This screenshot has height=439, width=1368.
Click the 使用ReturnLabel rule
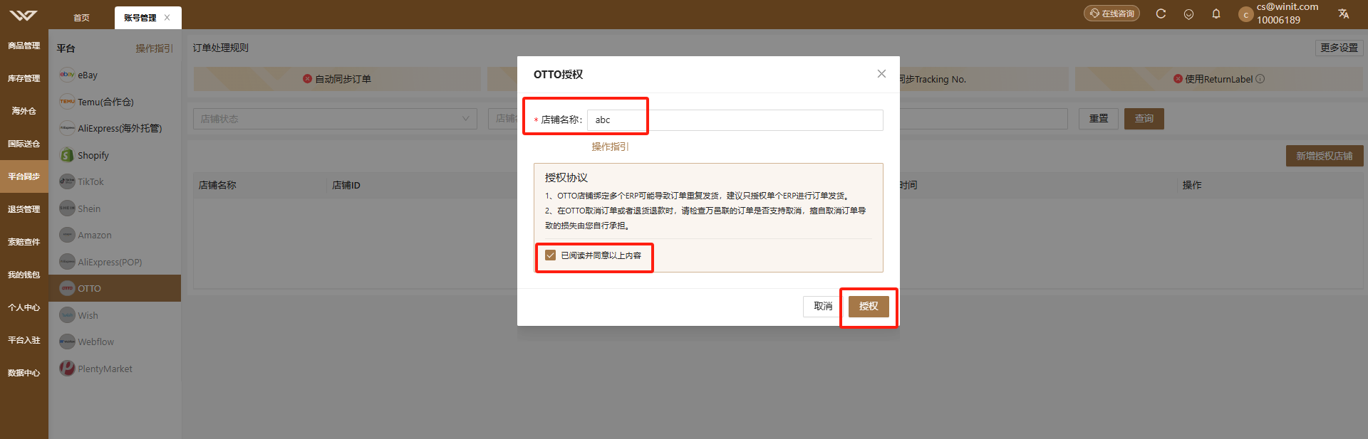[x=1218, y=79]
